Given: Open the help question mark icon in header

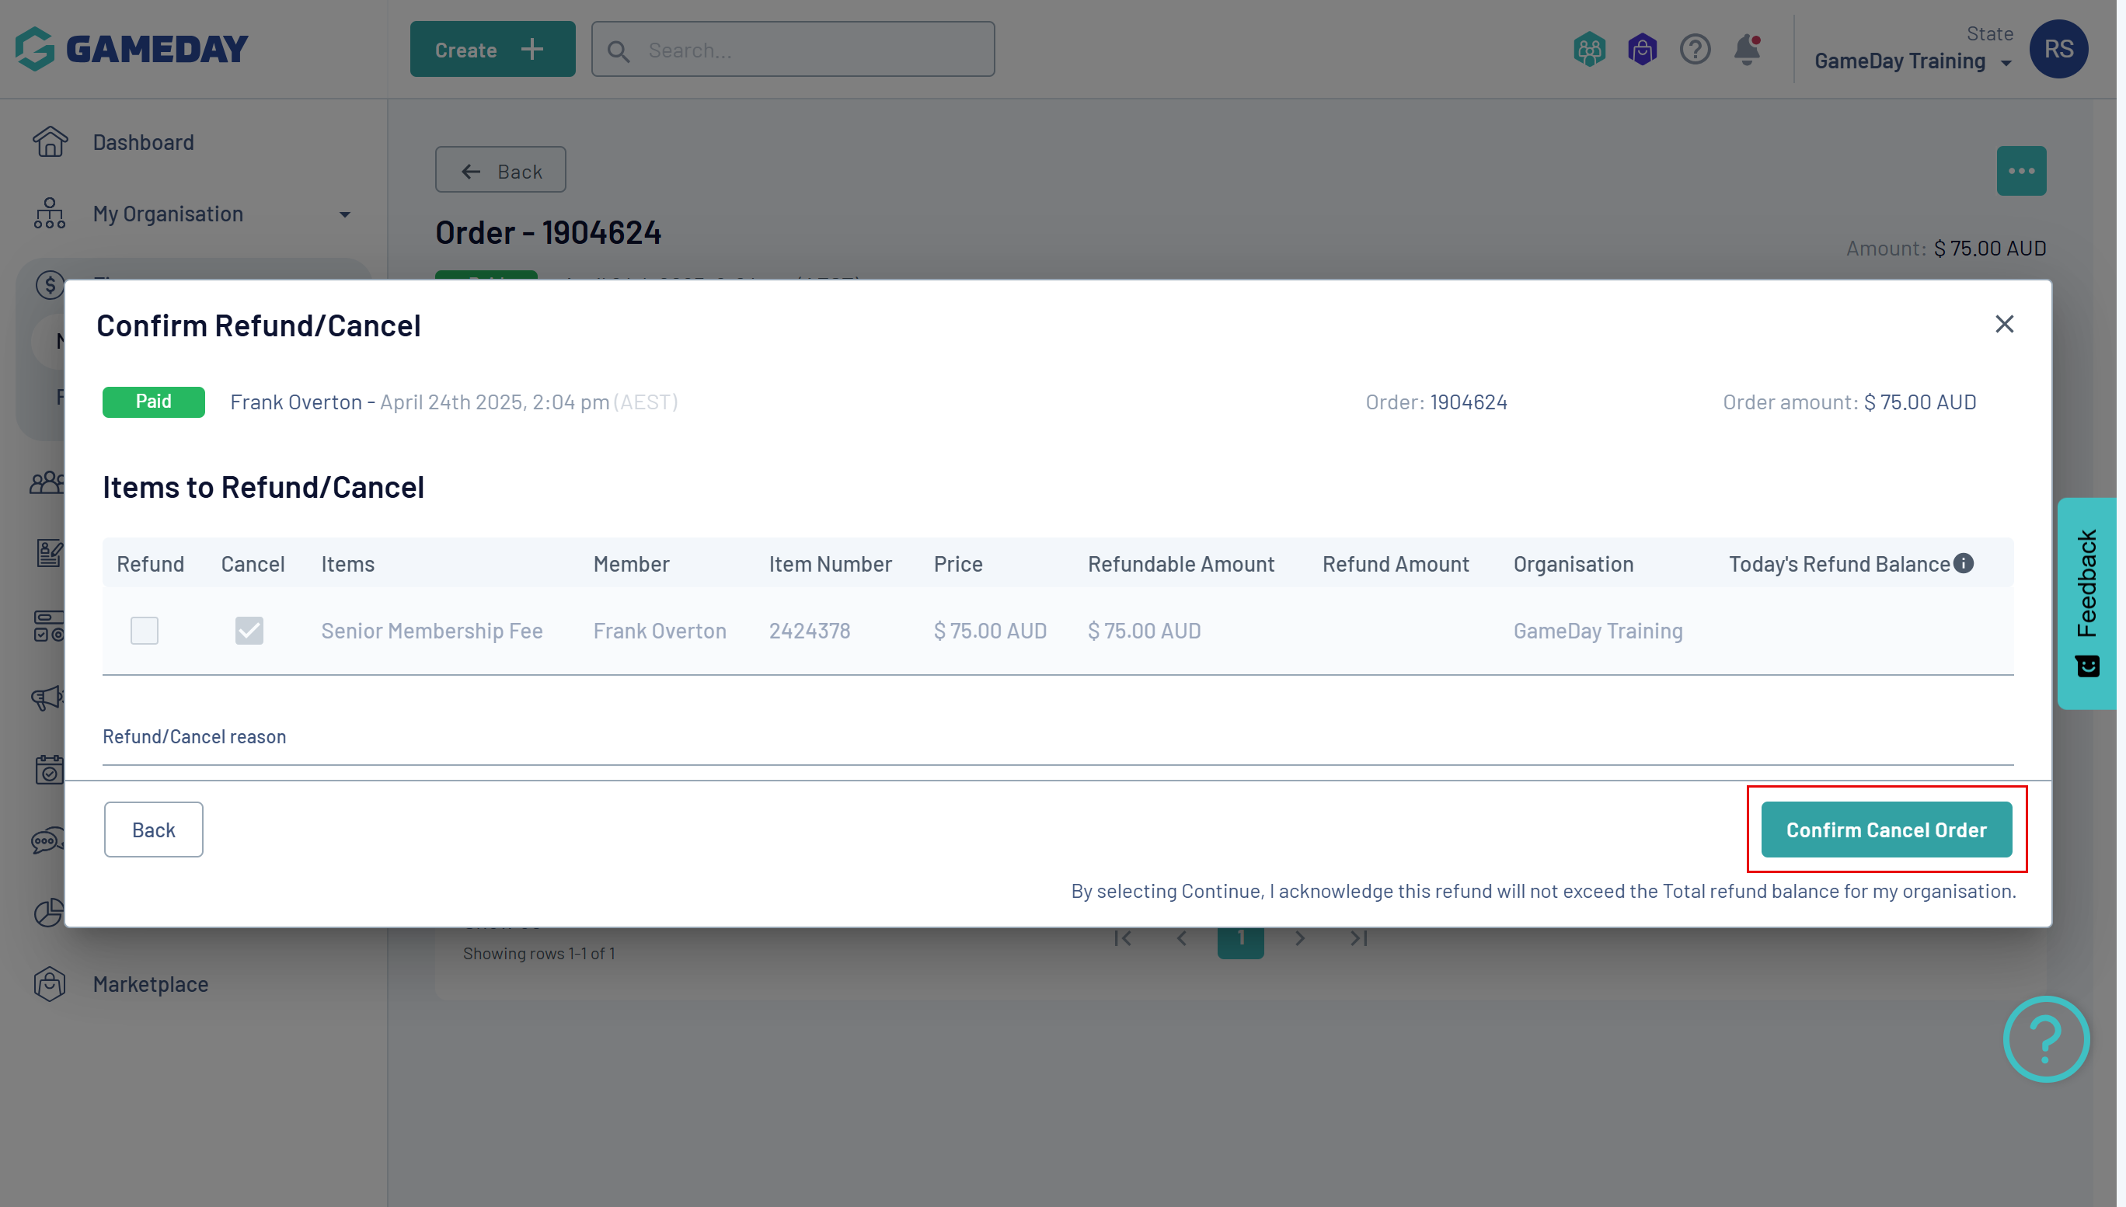Looking at the screenshot, I should (x=1695, y=50).
